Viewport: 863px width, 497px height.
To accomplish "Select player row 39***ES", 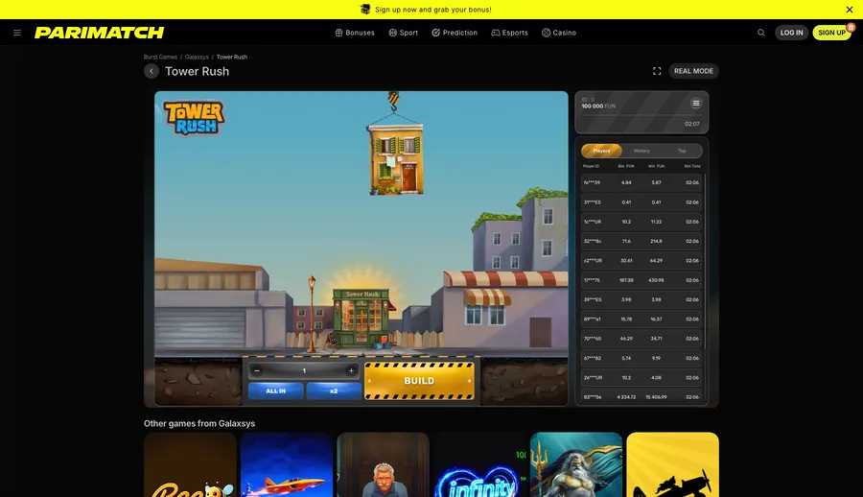I will 641,299.
